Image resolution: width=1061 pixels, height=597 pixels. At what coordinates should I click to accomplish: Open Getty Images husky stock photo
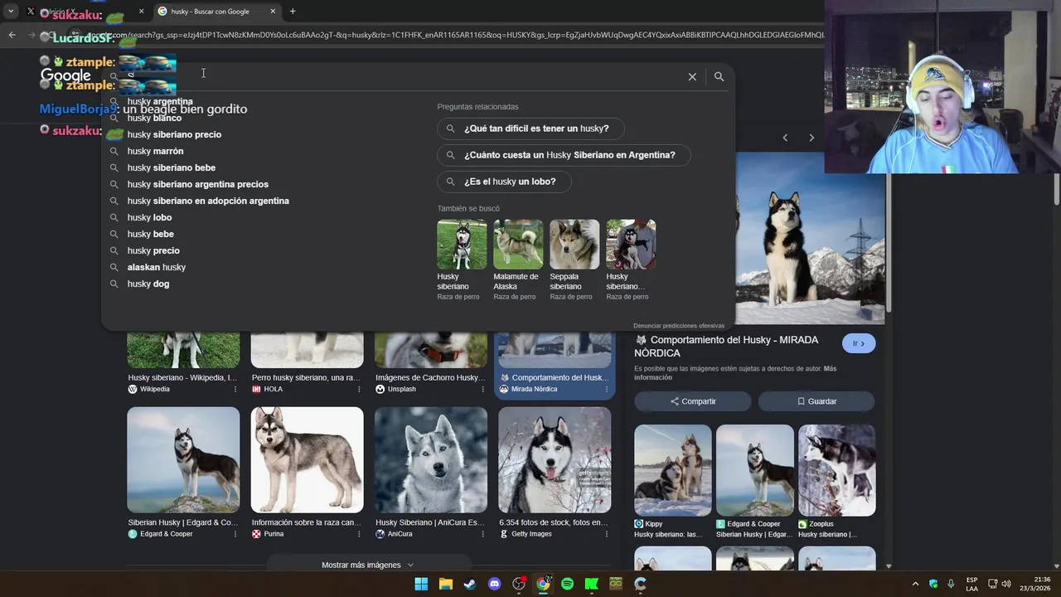[x=555, y=460]
